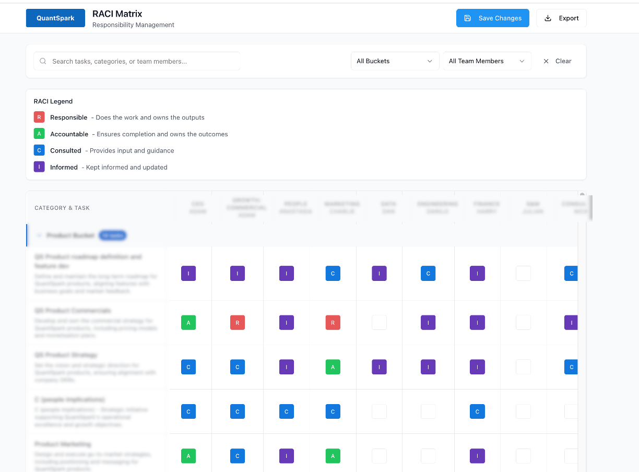Screen dimensions: 639x472
Task: Click Marketing's red R cell for Product Commercials
Action: (x=333, y=323)
